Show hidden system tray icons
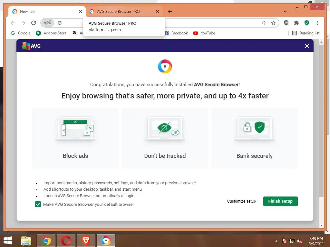 [x=276, y=241]
